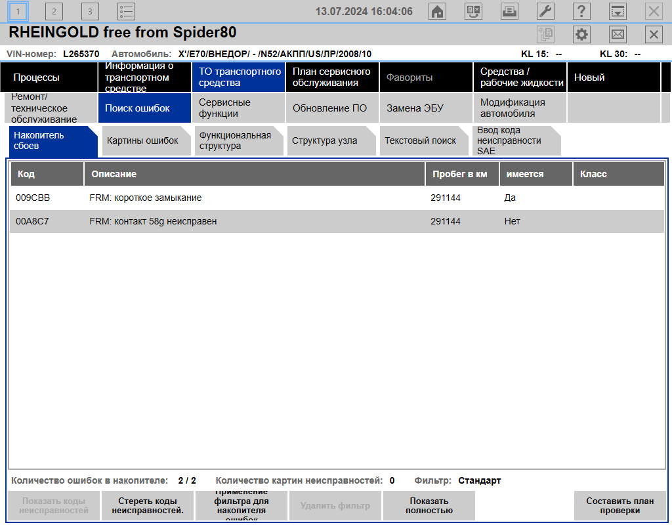Switch to Картины ошибок tab
This screenshot has width=672, height=525.
pyautogui.click(x=146, y=140)
